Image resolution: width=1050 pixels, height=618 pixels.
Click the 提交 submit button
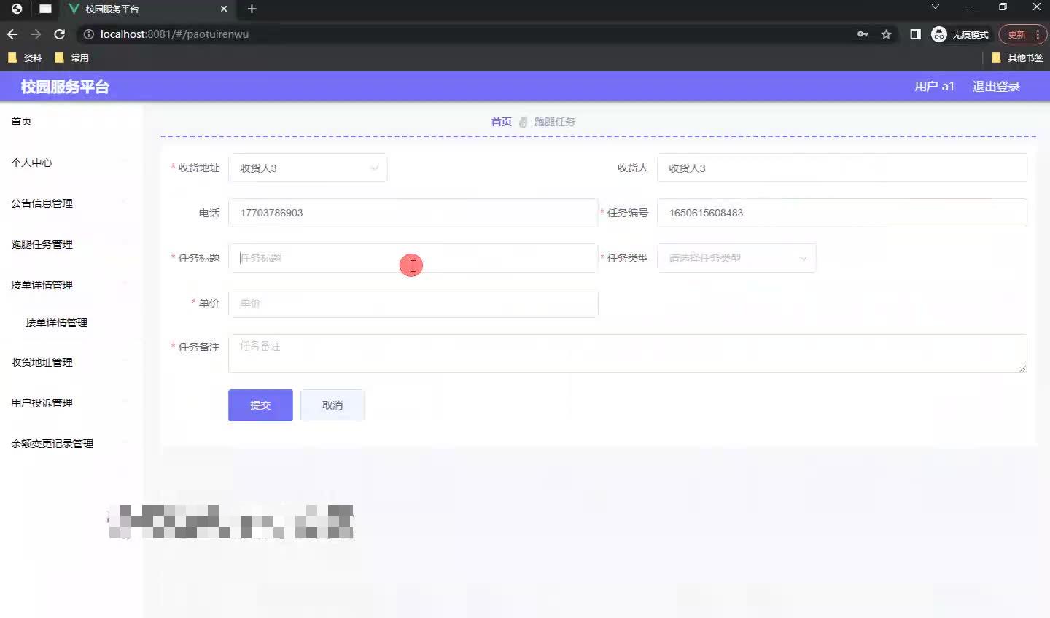pyautogui.click(x=260, y=405)
